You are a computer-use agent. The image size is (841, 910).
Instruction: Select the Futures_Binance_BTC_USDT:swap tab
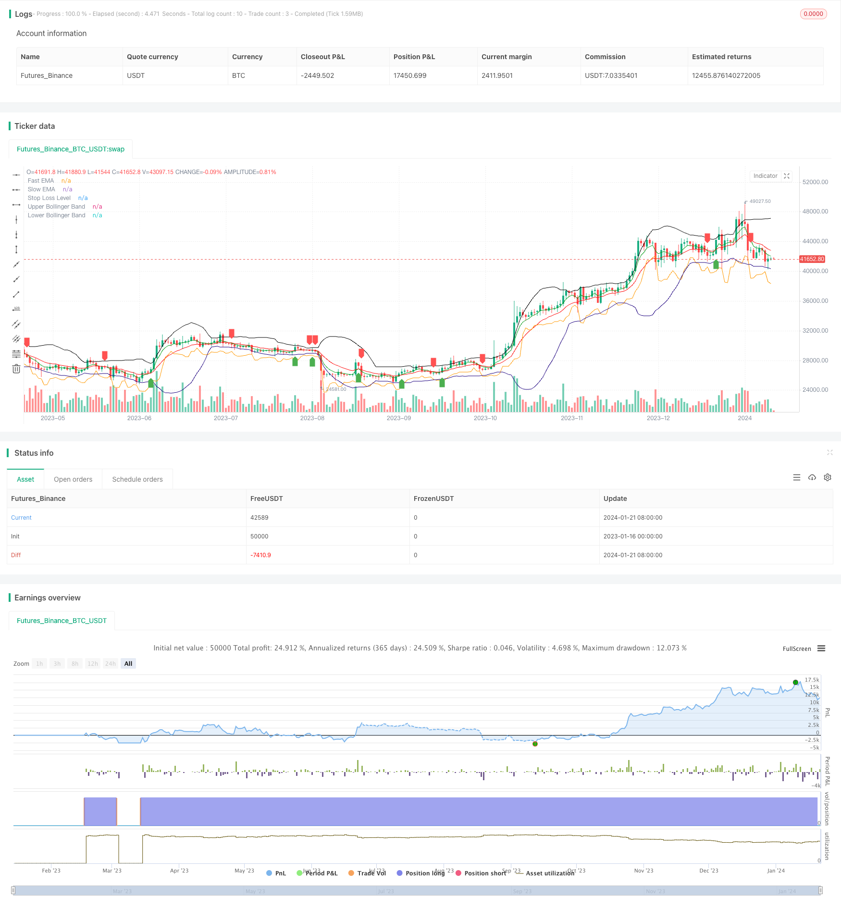coord(70,150)
